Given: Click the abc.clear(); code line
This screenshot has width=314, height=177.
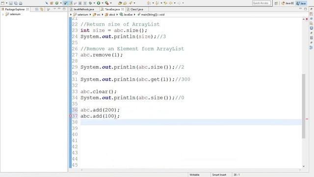Looking at the screenshot, I should 98,91.
